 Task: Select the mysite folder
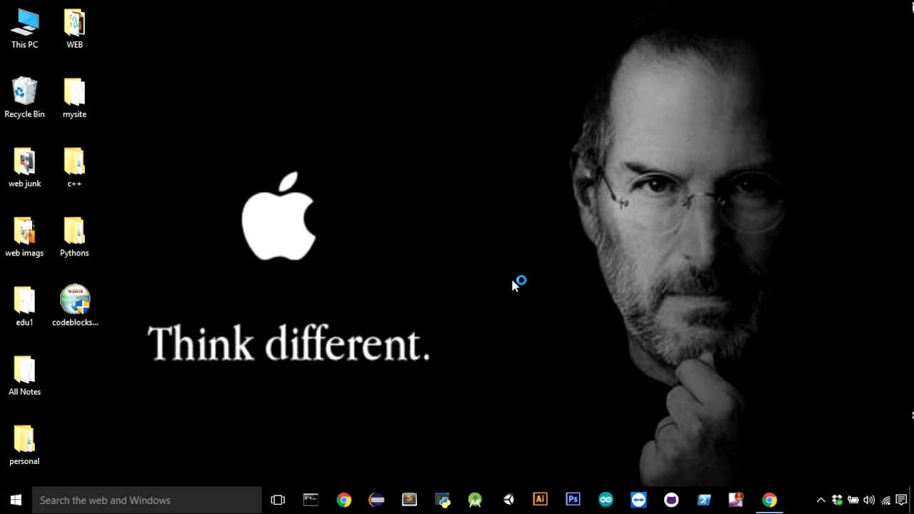(74, 98)
